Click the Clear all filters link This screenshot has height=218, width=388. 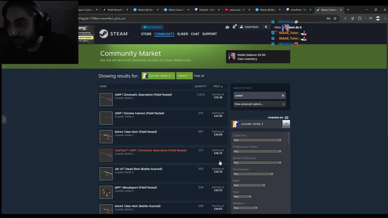(x=199, y=76)
